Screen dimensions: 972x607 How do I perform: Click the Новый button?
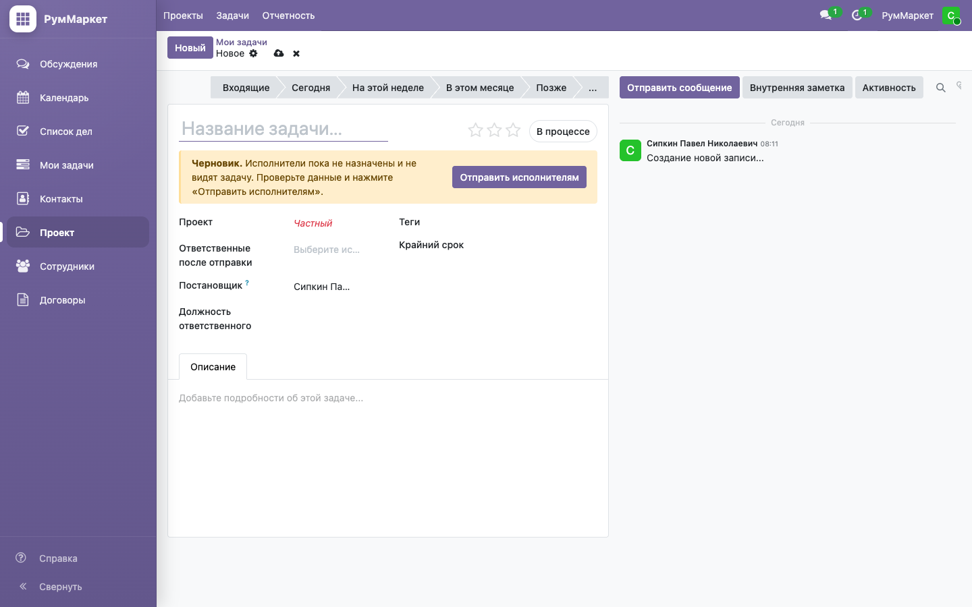[190, 48]
